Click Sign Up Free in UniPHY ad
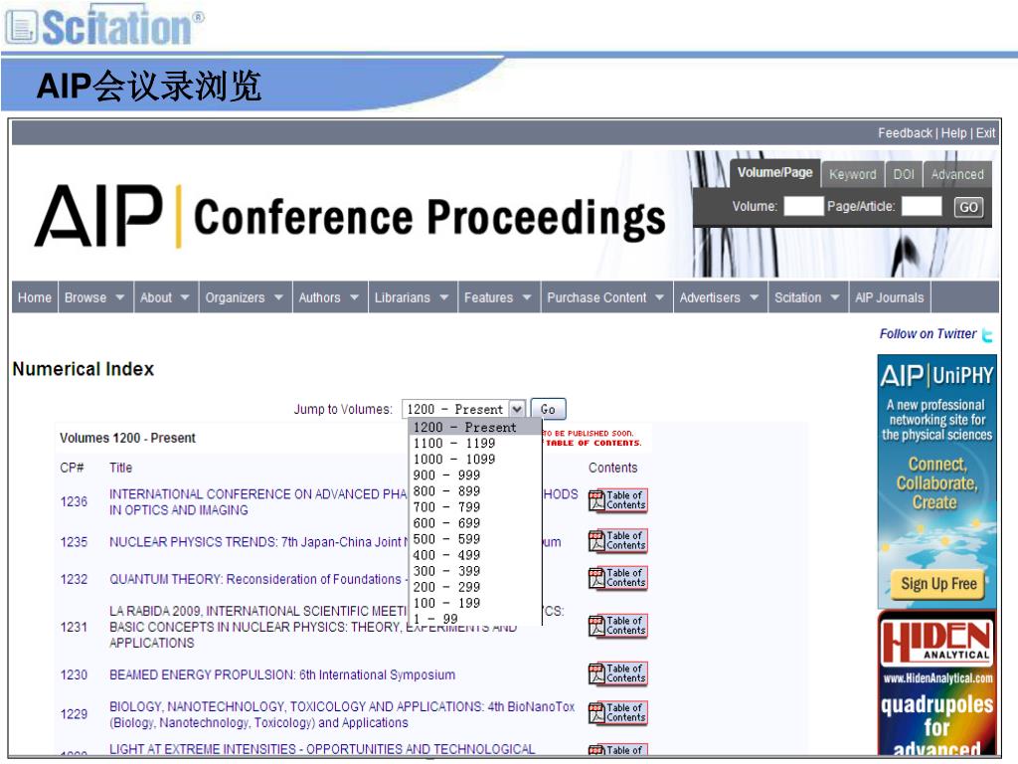Image resolution: width=1018 pixels, height=764 pixels. click(x=938, y=584)
